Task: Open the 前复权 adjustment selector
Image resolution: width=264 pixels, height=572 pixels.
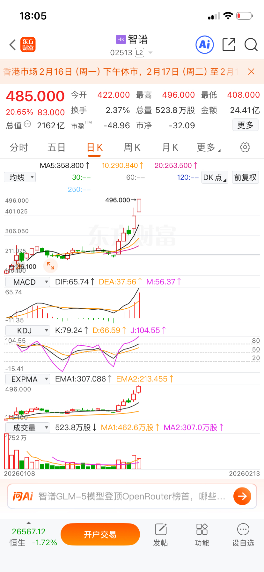Action: pyautogui.click(x=245, y=177)
